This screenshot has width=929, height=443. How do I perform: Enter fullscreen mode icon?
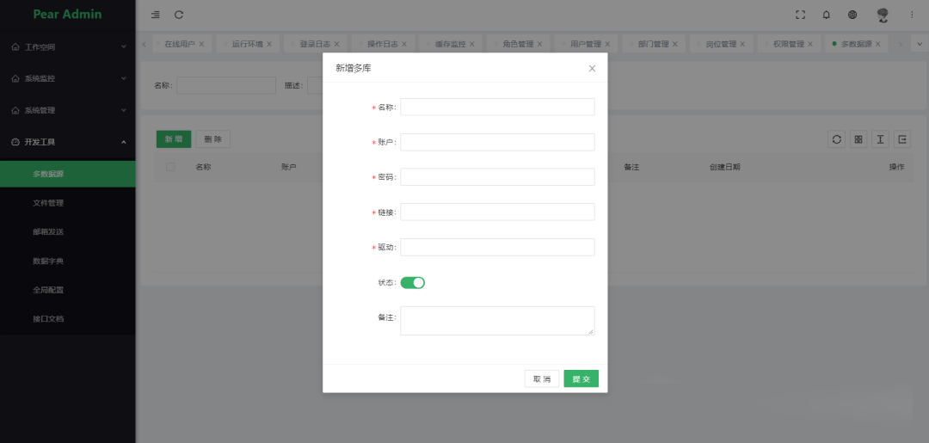click(x=801, y=15)
